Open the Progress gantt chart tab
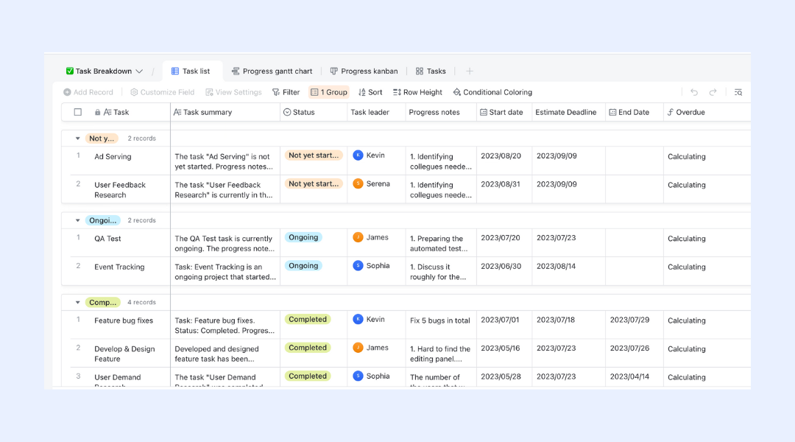Viewport: 795px width, 442px height. (x=272, y=71)
